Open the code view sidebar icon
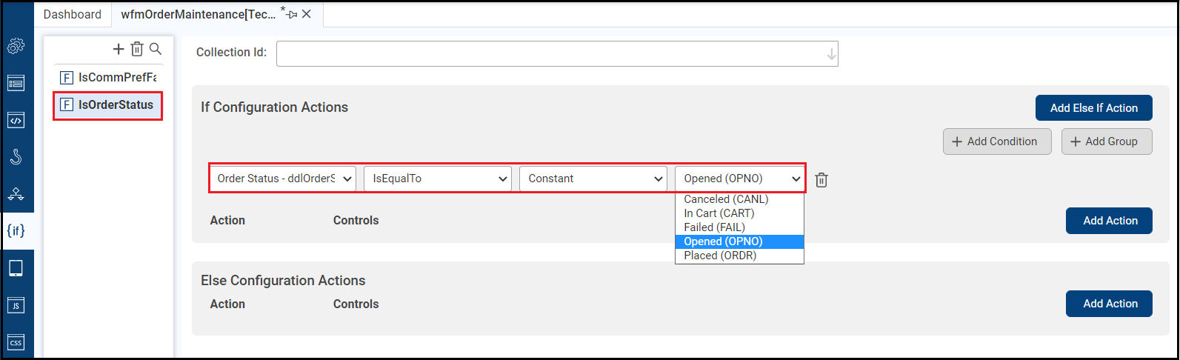Viewport: 1180px width, 360px height. click(16, 120)
